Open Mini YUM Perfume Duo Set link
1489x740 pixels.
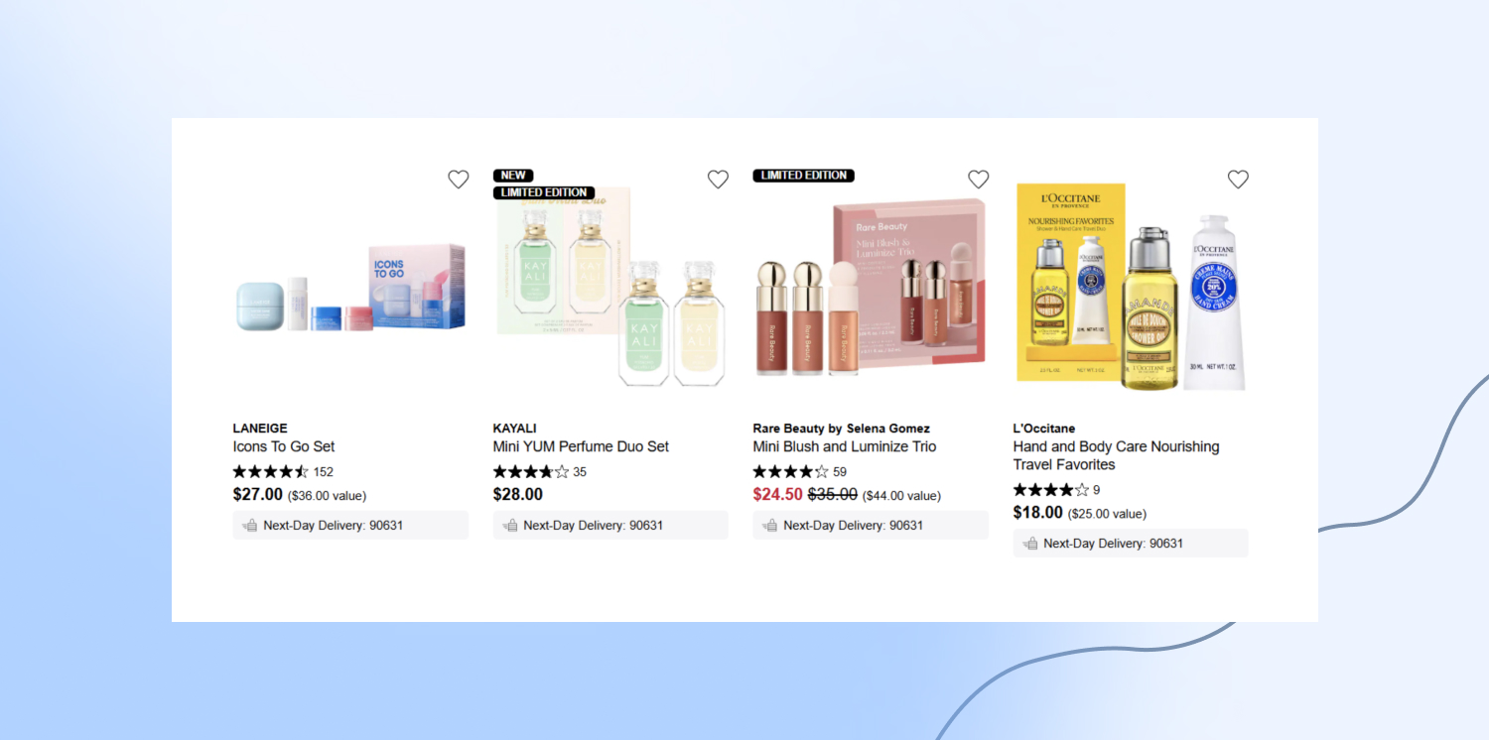(581, 446)
